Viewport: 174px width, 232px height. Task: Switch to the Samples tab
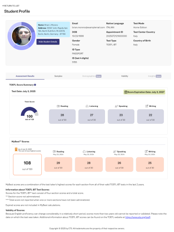pyautogui.click(x=58, y=76)
